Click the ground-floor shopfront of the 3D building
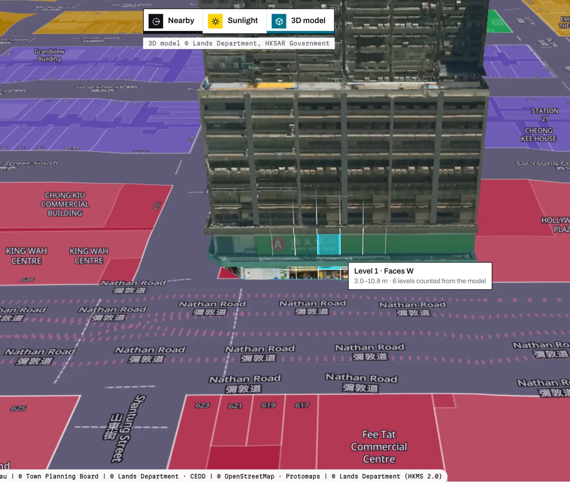 pos(294,273)
